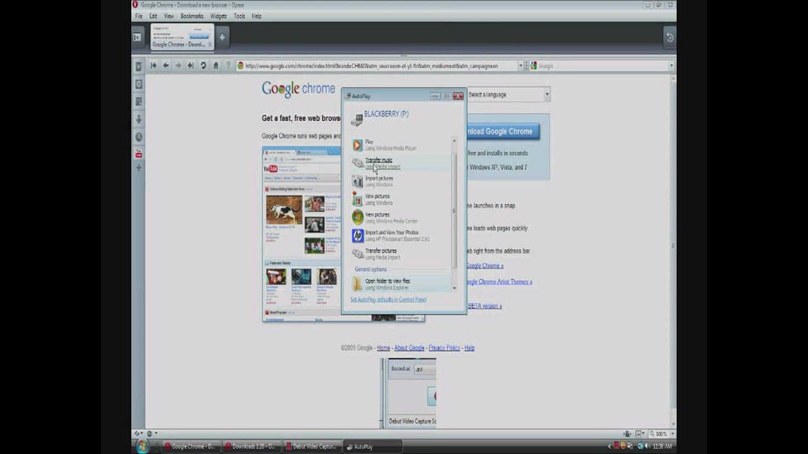This screenshot has height=454, width=808.
Task: Open the Widgets gear panel in the sidebar
Action: pyautogui.click(x=138, y=84)
